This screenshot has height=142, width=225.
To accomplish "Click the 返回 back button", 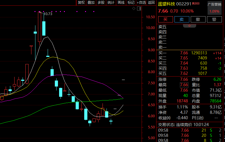I will 151,3.
